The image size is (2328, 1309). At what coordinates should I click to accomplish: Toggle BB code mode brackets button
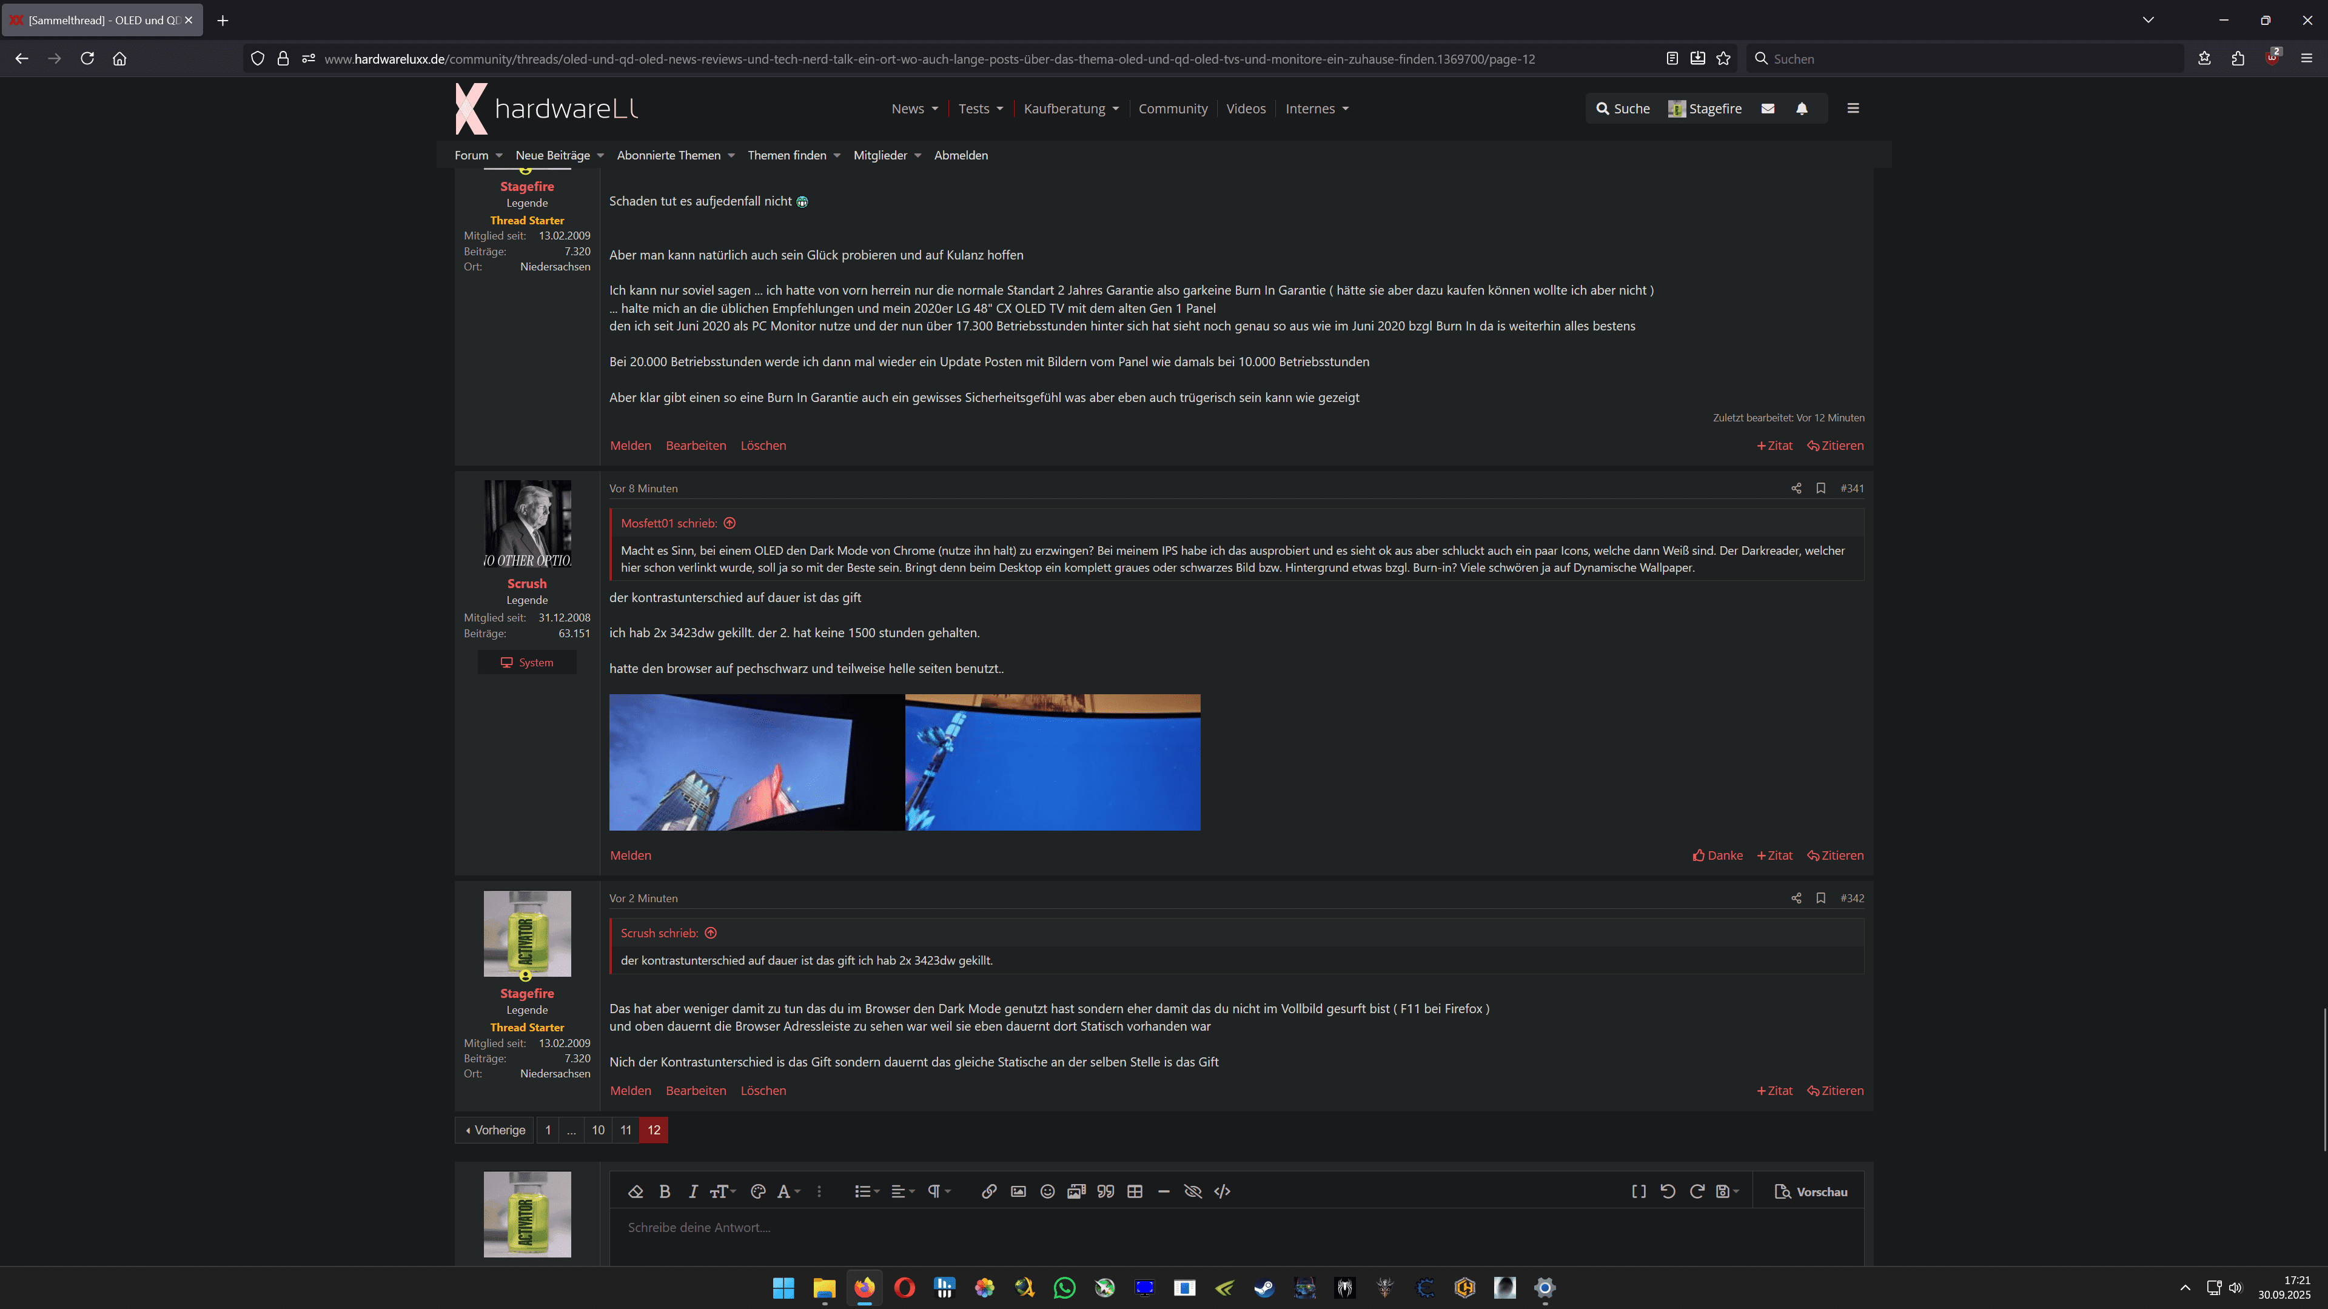point(1639,1191)
